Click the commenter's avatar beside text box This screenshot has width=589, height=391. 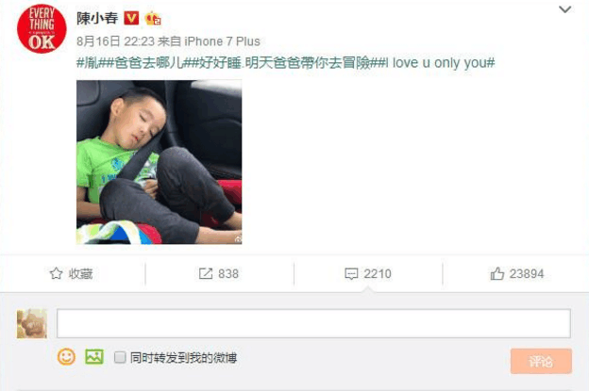click(32, 323)
